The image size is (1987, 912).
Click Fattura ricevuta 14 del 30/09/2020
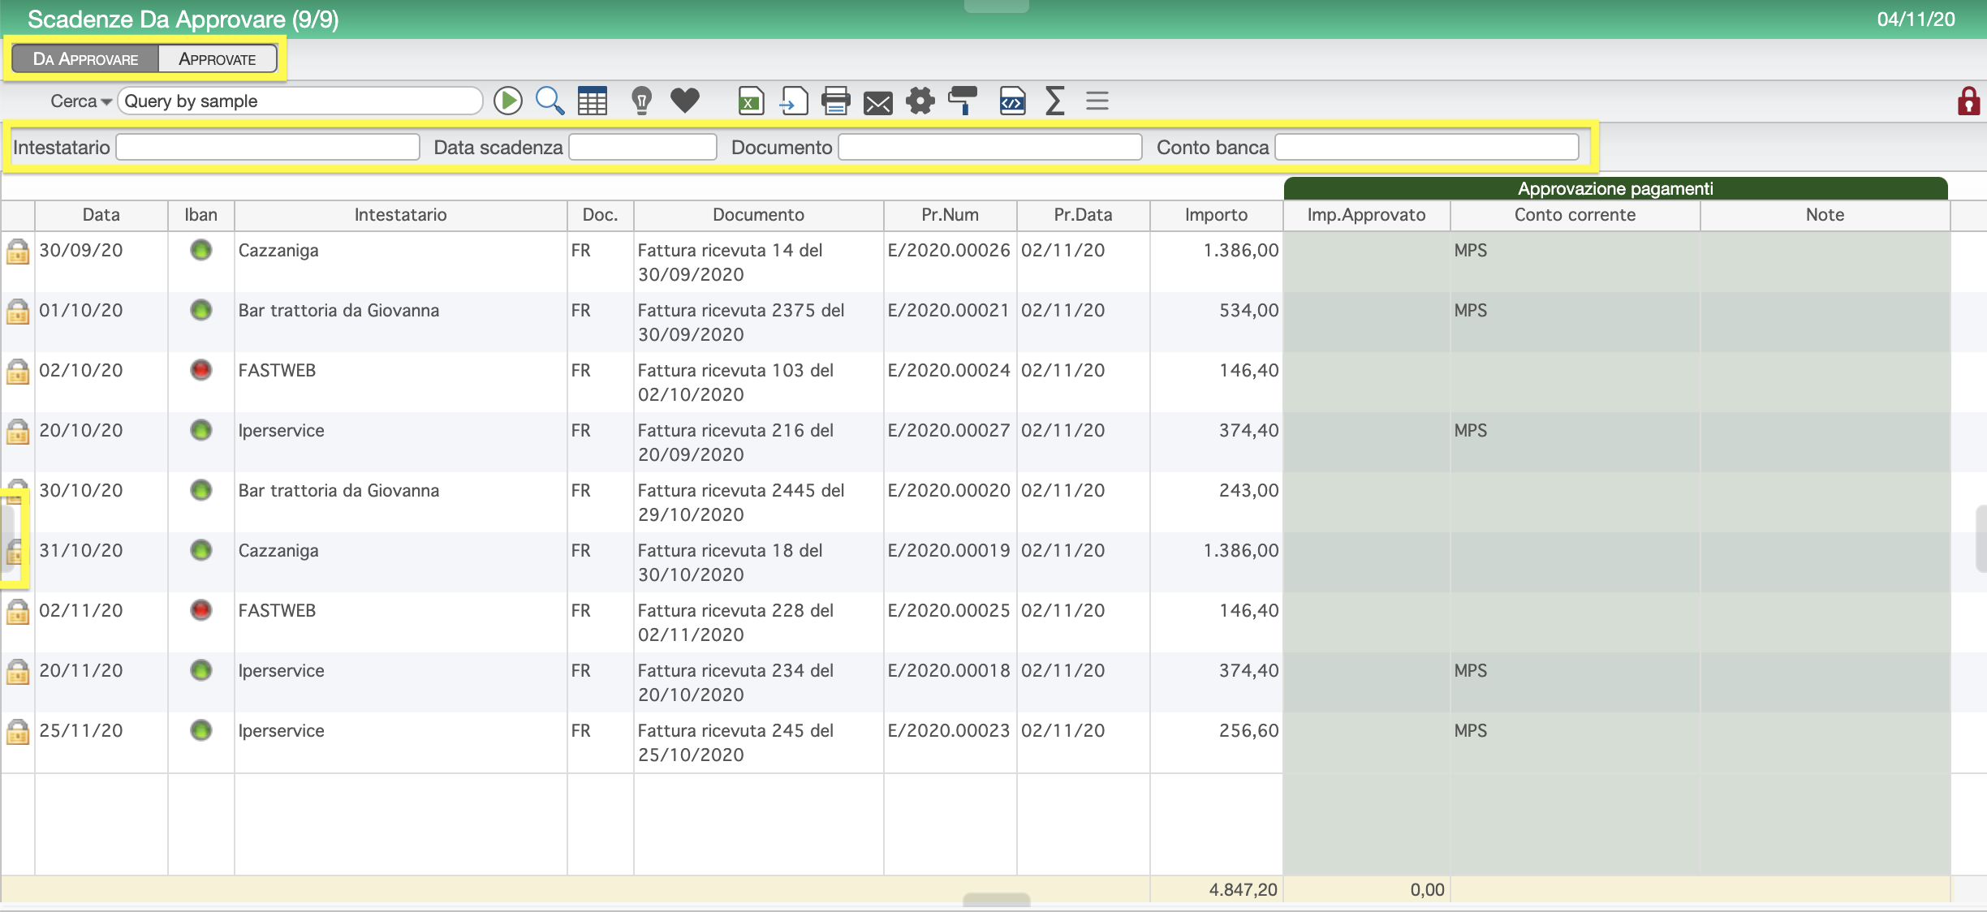click(731, 262)
